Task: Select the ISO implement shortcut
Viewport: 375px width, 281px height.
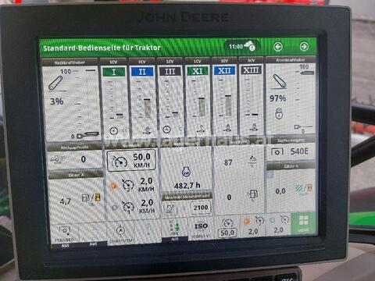Action: click(201, 229)
